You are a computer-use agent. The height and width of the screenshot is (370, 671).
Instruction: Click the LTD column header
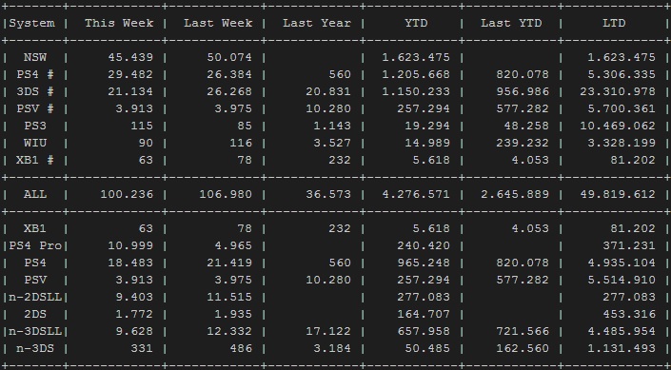(614, 23)
